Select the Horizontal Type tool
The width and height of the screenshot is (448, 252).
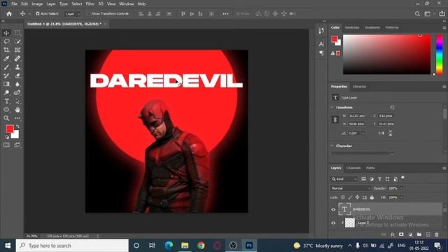pos(6,101)
